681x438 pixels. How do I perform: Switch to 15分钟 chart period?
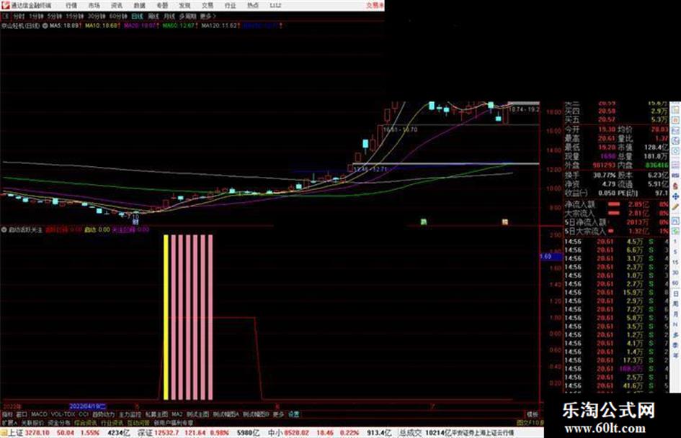[75, 17]
